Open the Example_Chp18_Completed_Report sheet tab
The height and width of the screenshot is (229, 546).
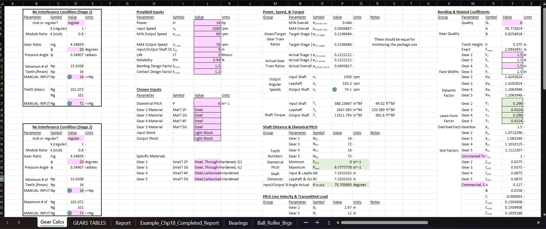(179, 223)
